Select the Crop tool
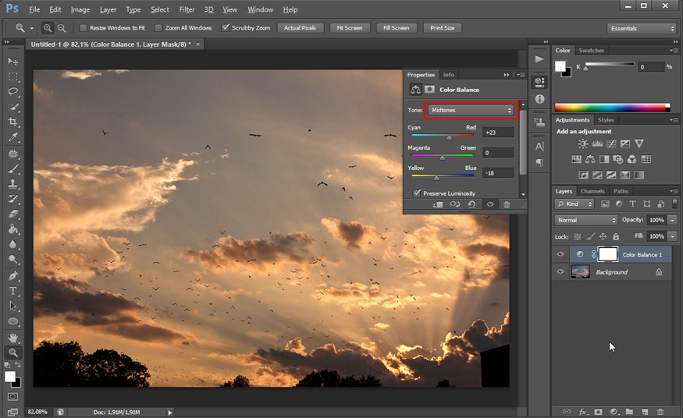Screen dimensions: 683x418 point(13,122)
